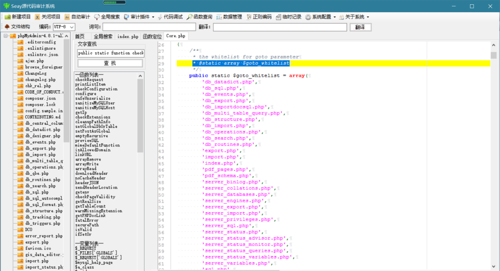This screenshot has height=271, width=500.
Task: Start 自动审计 automatic audit
Action: coord(77,17)
